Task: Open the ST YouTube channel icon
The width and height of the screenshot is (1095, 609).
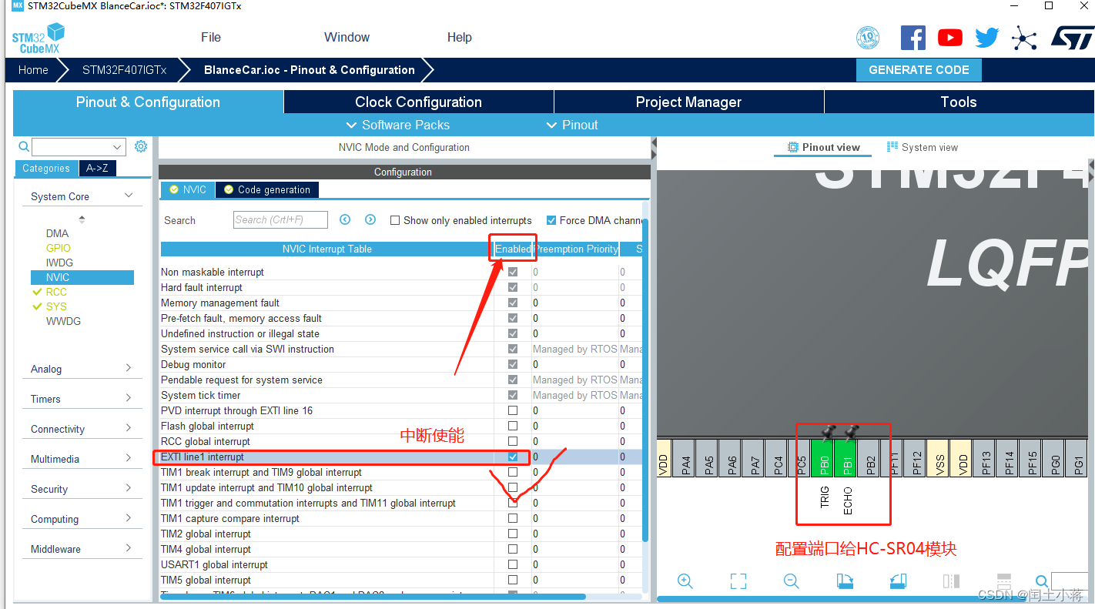Action: tap(950, 38)
